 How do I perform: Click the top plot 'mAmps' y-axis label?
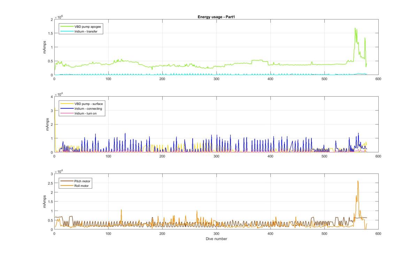(x=45, y=47)
